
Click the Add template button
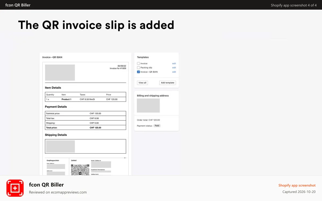coord(168,83)
